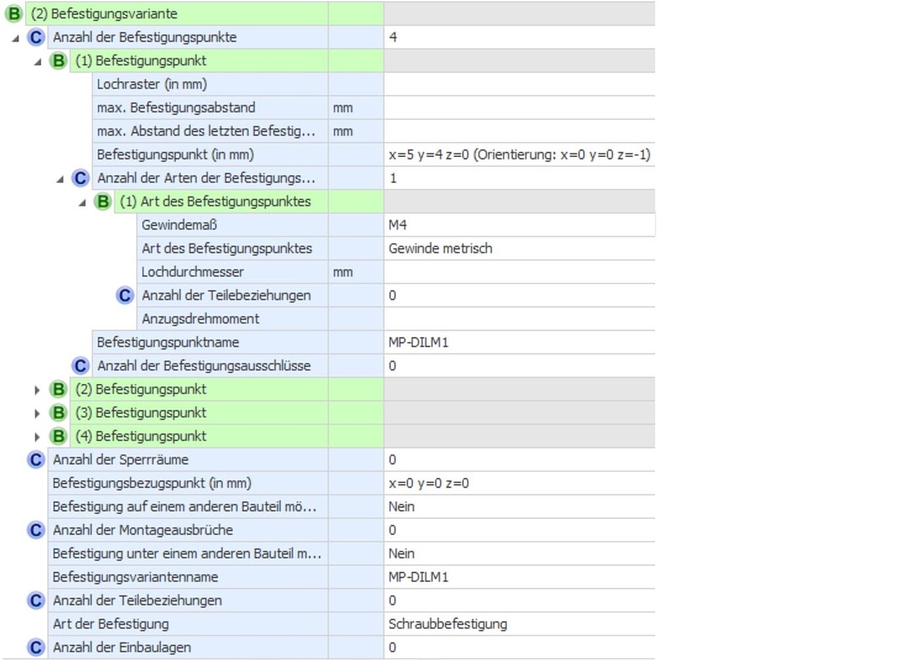The image size is (921, 660).
Task: Click the C icon beside Anzahl der Arten der Befestigungs…
Action: tap(80, 178)
